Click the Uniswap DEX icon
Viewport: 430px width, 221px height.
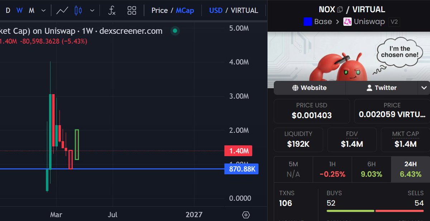tap(348, 22)
